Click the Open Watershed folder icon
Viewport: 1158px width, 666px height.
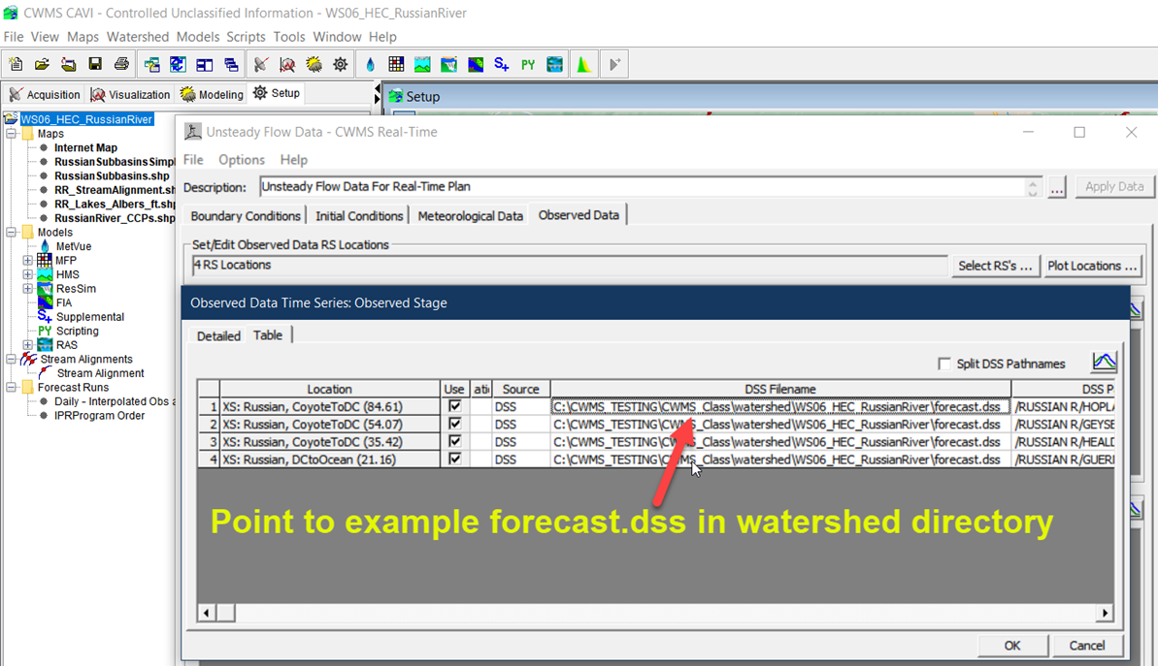pyautogui.click(x=42, y=65)
